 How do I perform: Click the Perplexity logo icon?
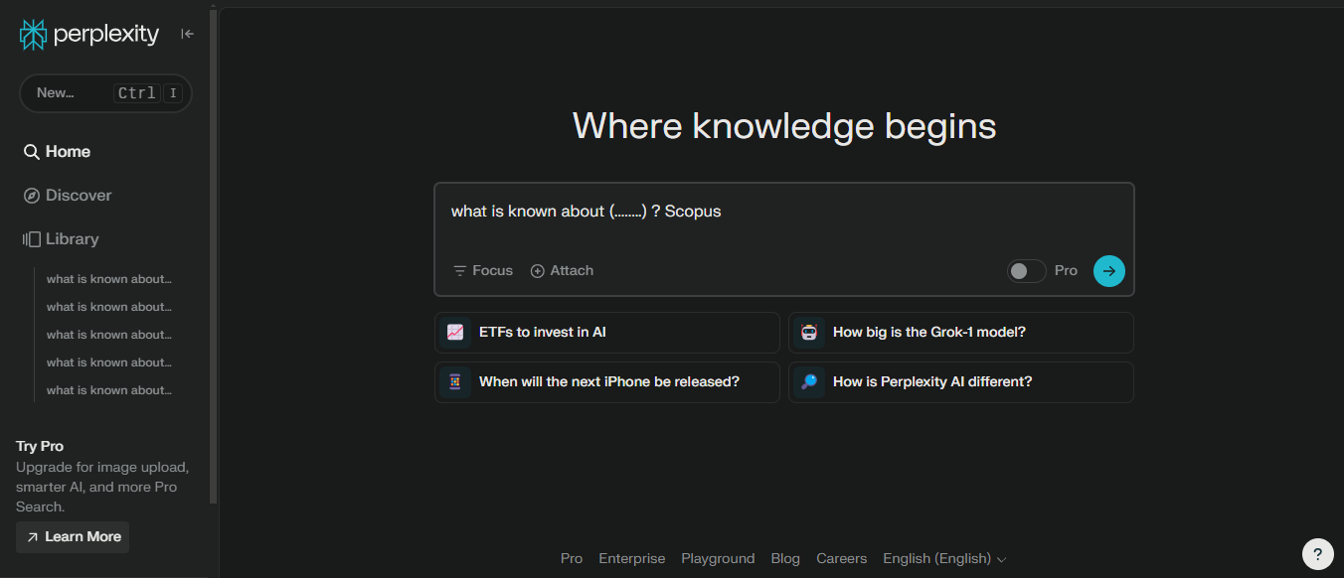point(33,34)
